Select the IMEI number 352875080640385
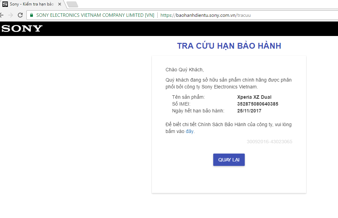 257,104
